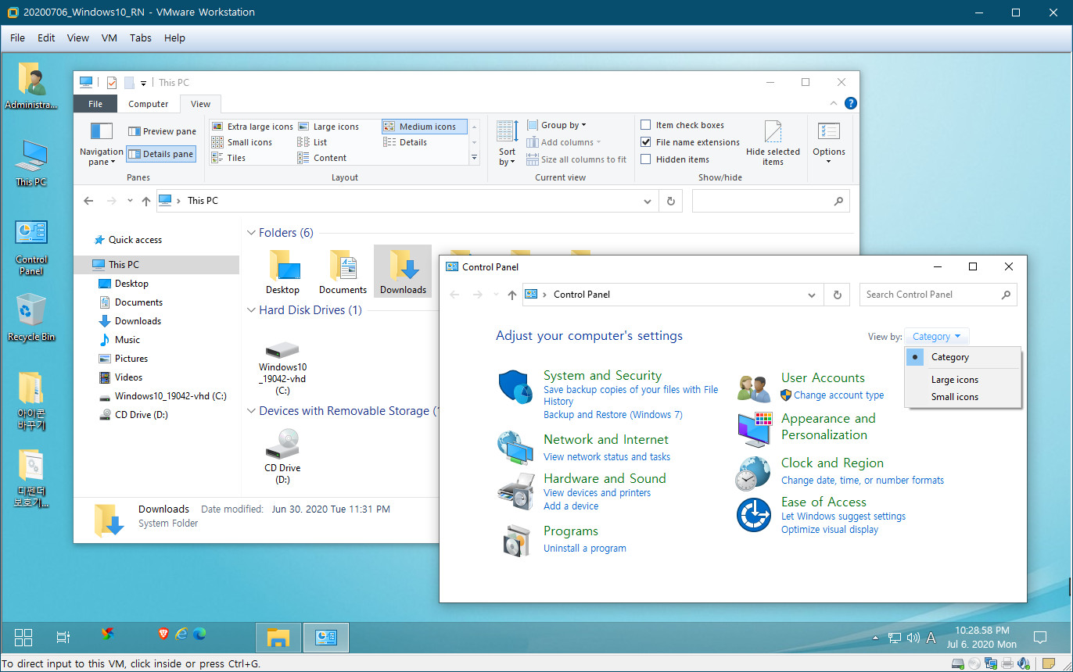Click the Network and Internet icon

(x=515, y=447)
